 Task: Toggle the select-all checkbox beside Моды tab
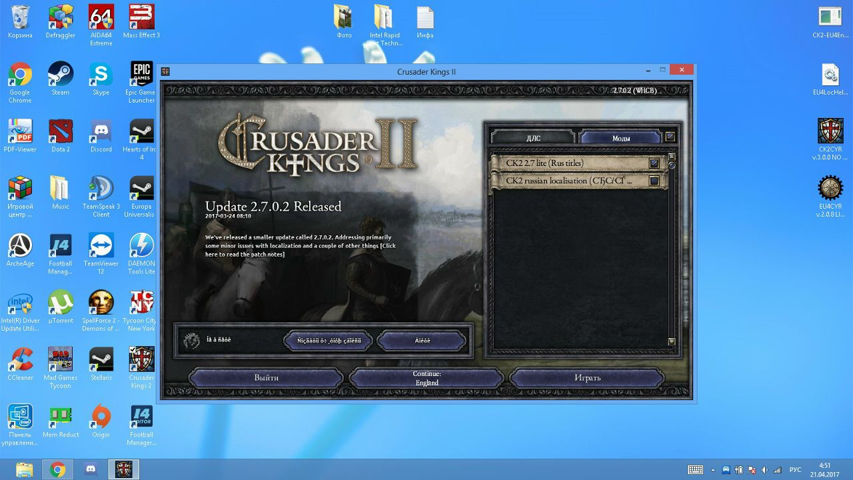(x=670, y=137)
